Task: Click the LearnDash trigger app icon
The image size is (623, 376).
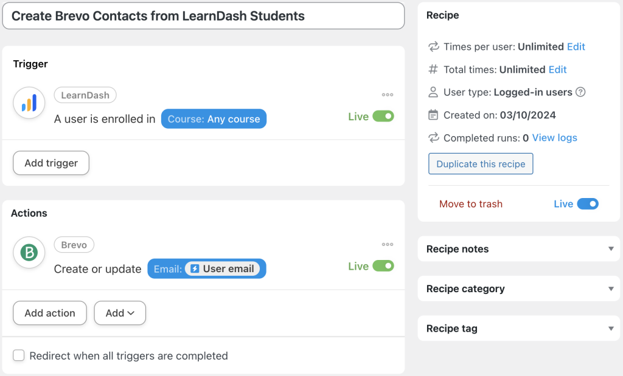Action: [29, 103]
